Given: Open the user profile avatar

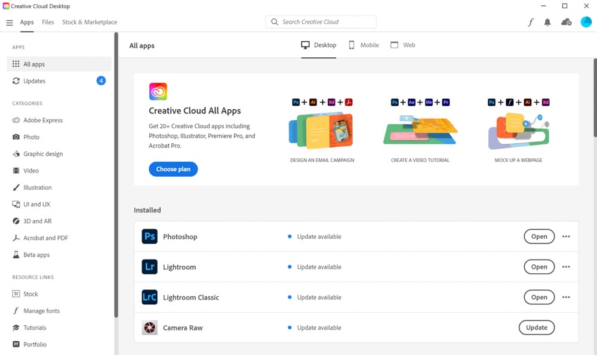Looking at the screenshot, I should tap(586, 22).
